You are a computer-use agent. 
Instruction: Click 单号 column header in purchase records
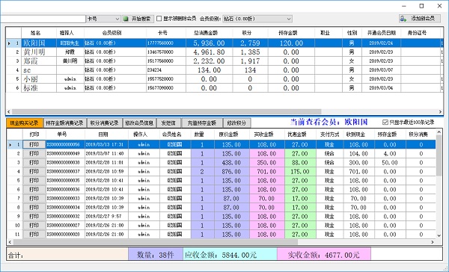65,135
